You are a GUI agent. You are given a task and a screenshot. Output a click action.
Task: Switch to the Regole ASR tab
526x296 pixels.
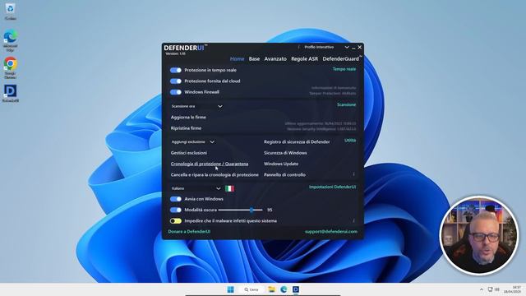point(304,58)
